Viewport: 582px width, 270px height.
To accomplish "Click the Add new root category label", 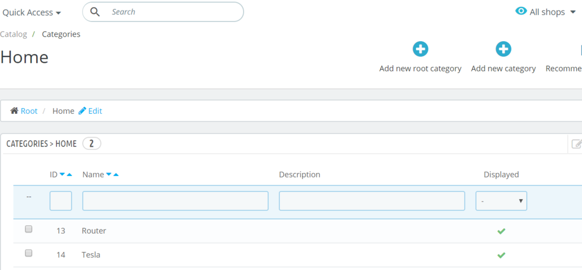I will pos(420,69).
